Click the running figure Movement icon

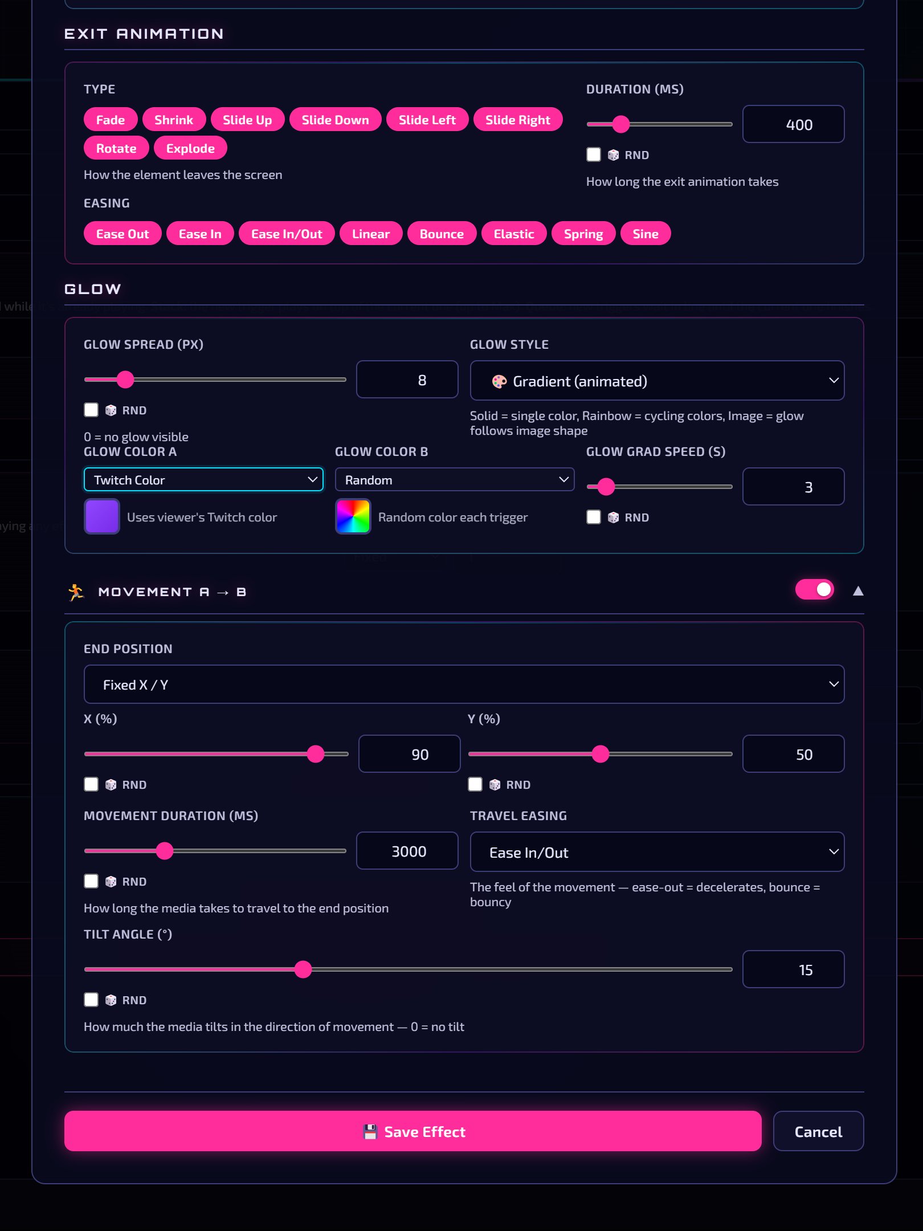point(76,592)
